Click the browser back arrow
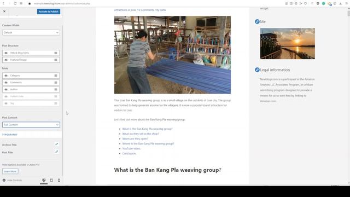This screenshot has width=350, height=197. click(3, 4)
